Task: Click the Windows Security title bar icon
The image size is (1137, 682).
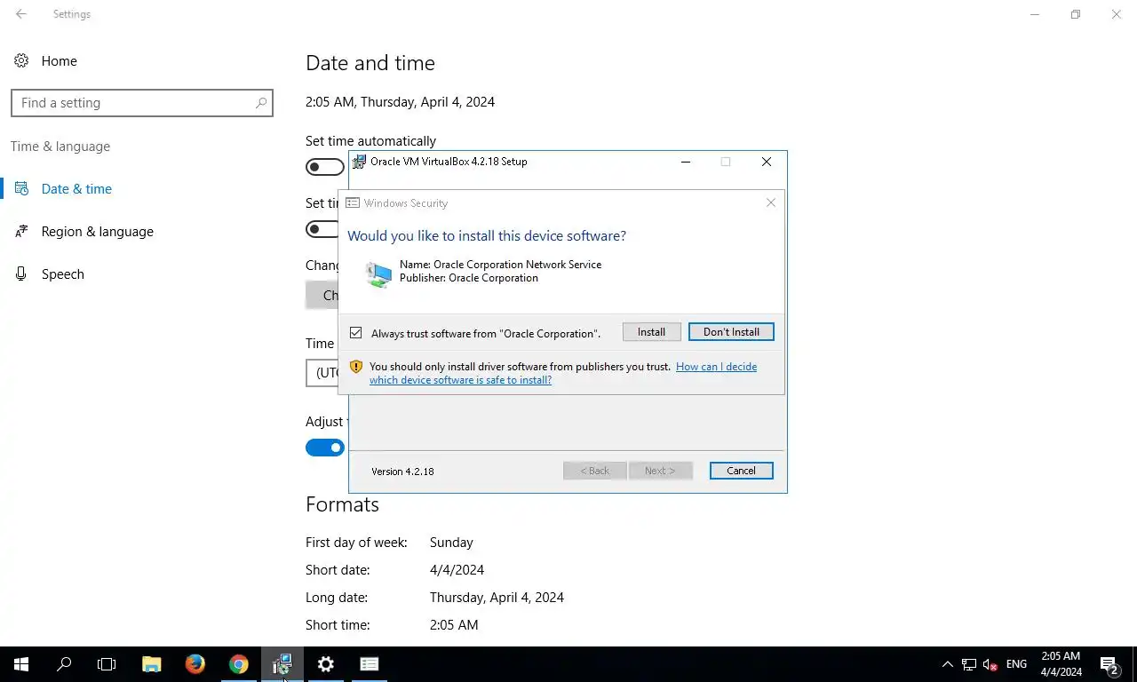Action: [x=353, y=203]
